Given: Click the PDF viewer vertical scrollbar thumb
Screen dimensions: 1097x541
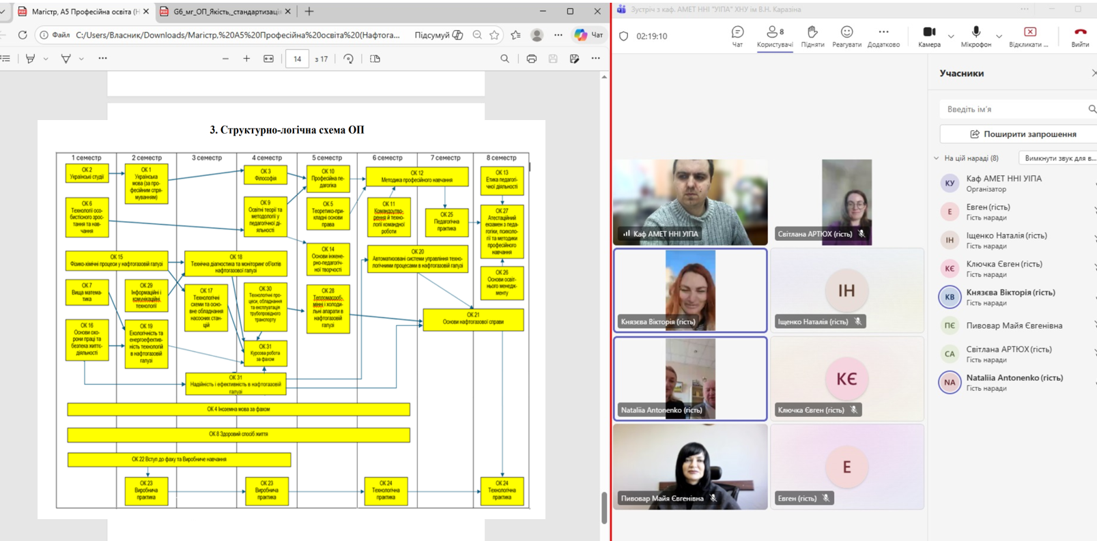Looking at the screenshot, I should pyautogui.click(x=604, y=507).
